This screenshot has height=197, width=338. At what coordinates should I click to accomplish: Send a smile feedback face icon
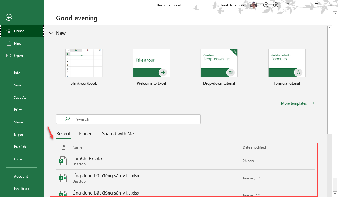[x=266, y=5]
